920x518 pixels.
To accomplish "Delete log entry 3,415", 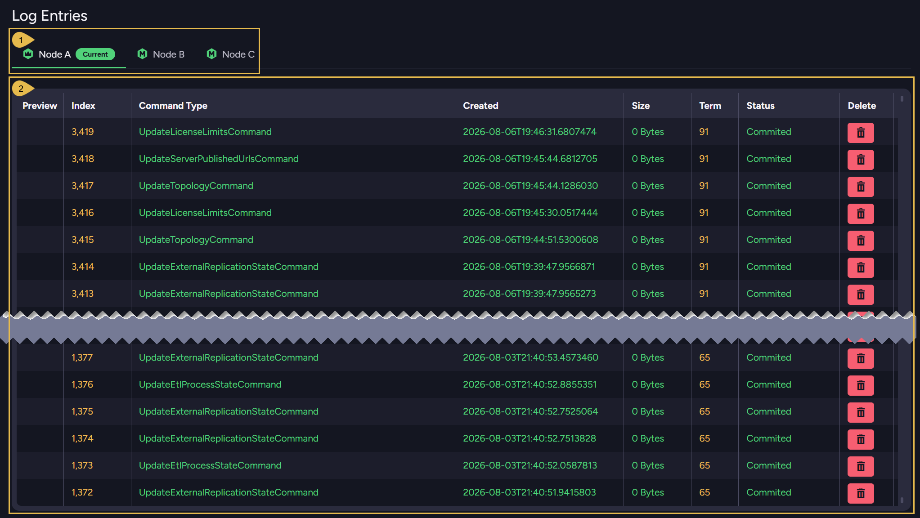I will tap(861, 241).
